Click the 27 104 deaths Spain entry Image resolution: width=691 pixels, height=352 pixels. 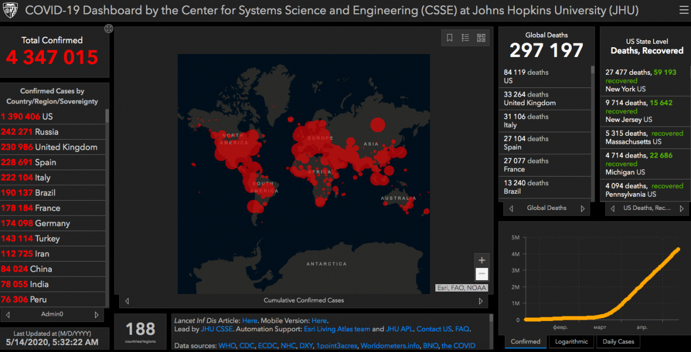(545, 143)
